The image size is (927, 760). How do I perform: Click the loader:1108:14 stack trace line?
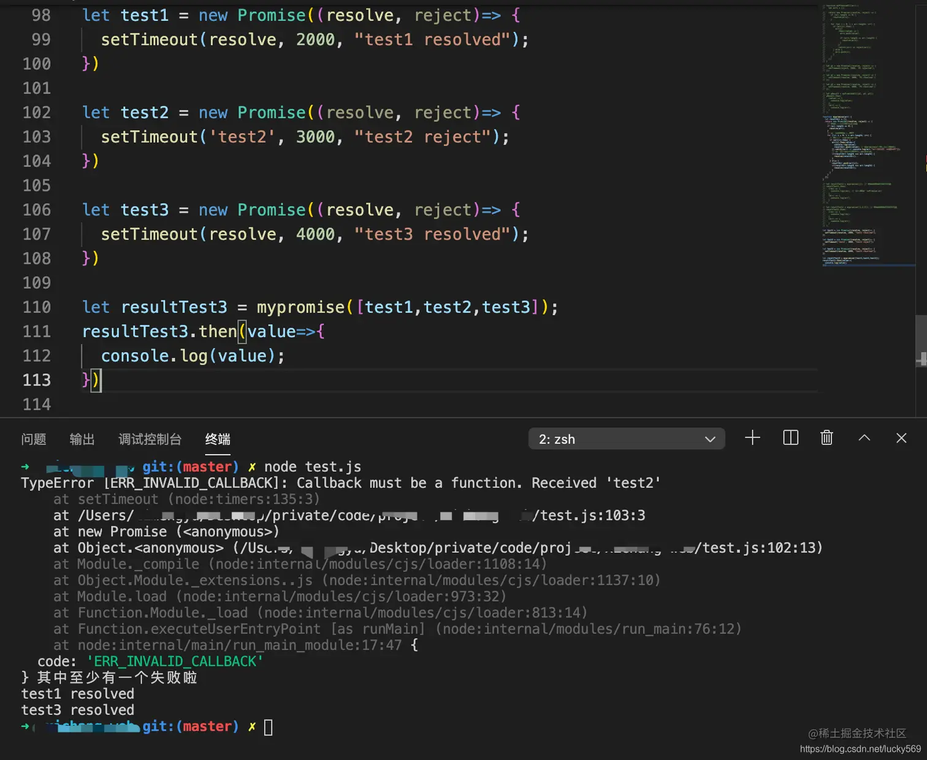300,564
